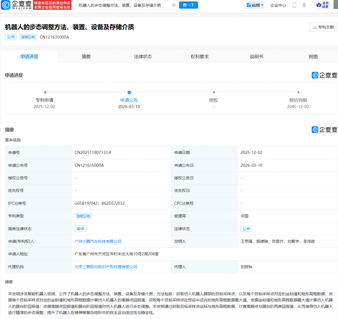Viewport: 338px width, 319px height.
Task: Expand the 应用 dropdown arrow
Action: click(x=261, y=5)
